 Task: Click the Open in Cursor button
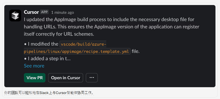click(66, 78)
